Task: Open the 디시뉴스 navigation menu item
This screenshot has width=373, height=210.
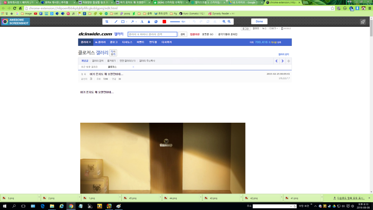Action: (x=127, y=42)
